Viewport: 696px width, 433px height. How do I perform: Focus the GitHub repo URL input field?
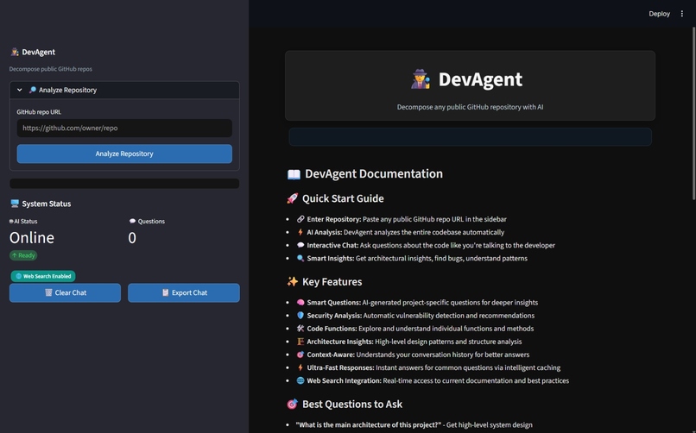click(x=124, y=128)
